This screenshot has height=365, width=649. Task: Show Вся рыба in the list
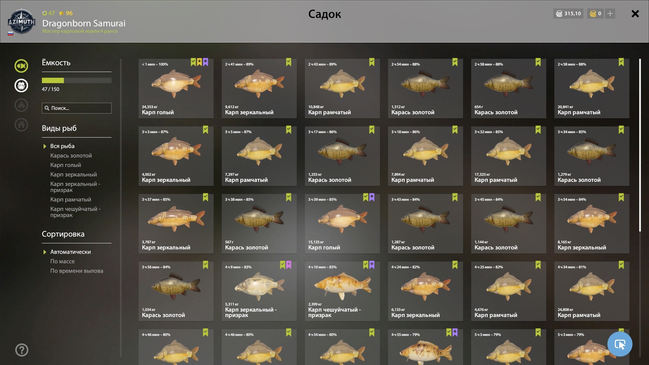tap(63, 146)
